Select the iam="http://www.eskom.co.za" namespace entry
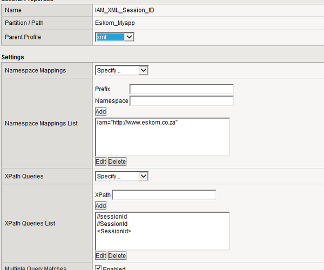The image size is (324, 270). point(137,123)
